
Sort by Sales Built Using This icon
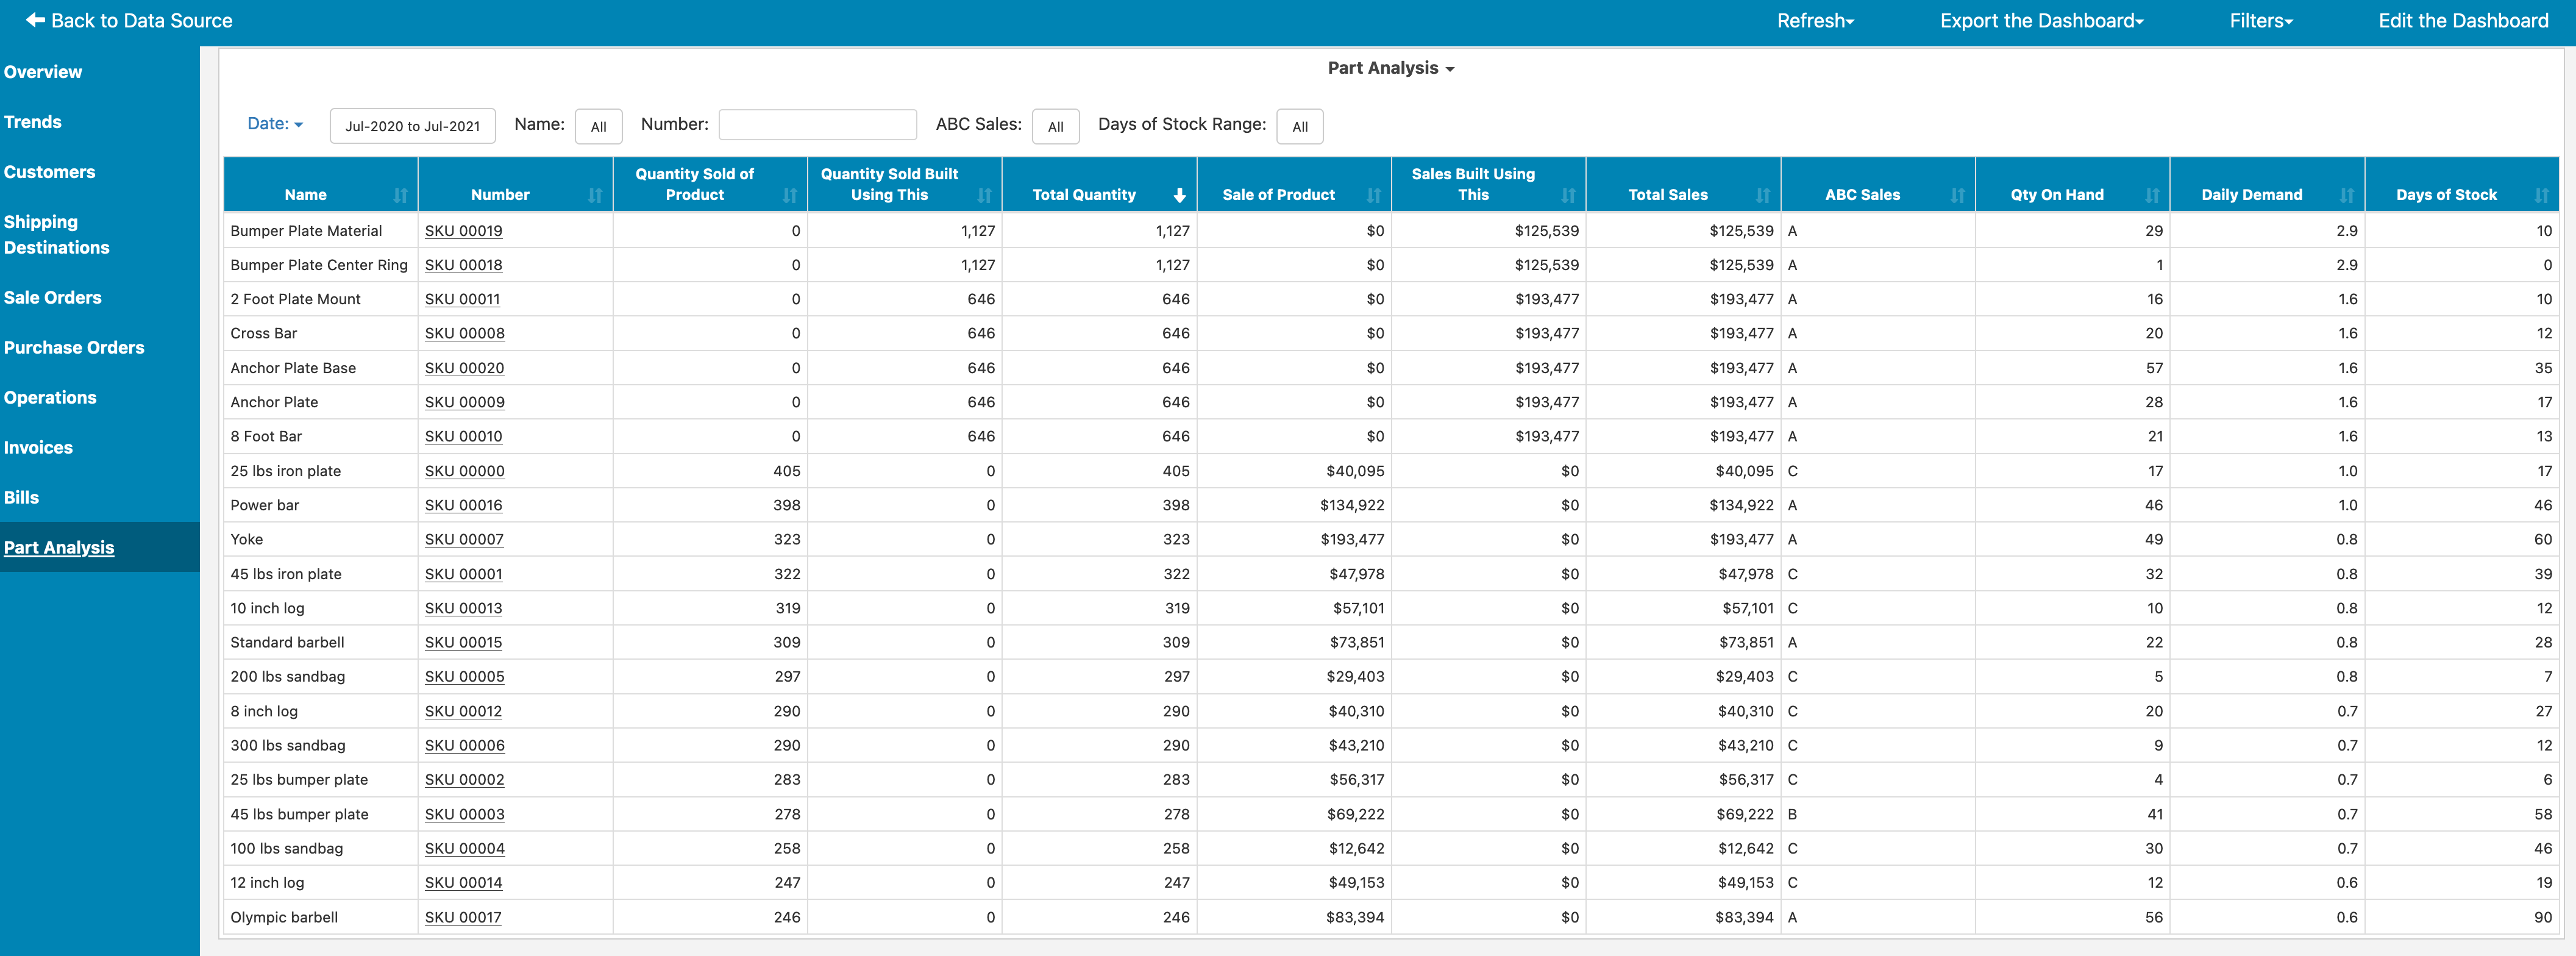coord(1568,195)
